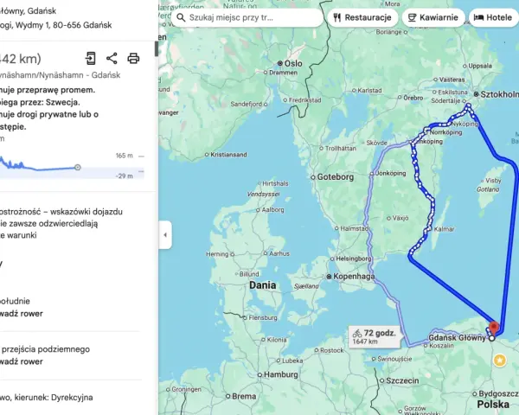519x415 pixels.
Task: Show Hotele along the route
Action: click(494, 17)
